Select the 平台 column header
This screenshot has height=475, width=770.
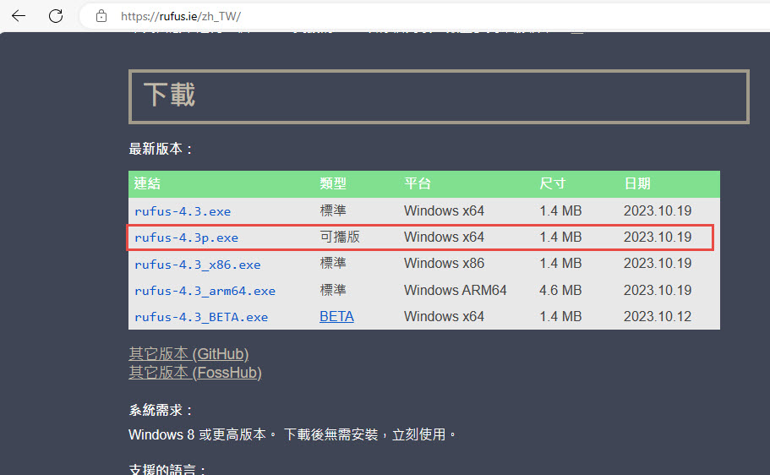[x=418, y=183]
